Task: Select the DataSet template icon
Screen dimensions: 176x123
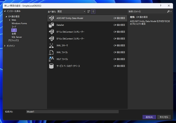Action: (x=51, y=25)
